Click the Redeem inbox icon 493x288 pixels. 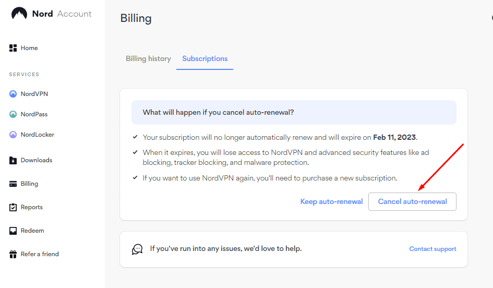pyautogui.click(x=13, y=231)
